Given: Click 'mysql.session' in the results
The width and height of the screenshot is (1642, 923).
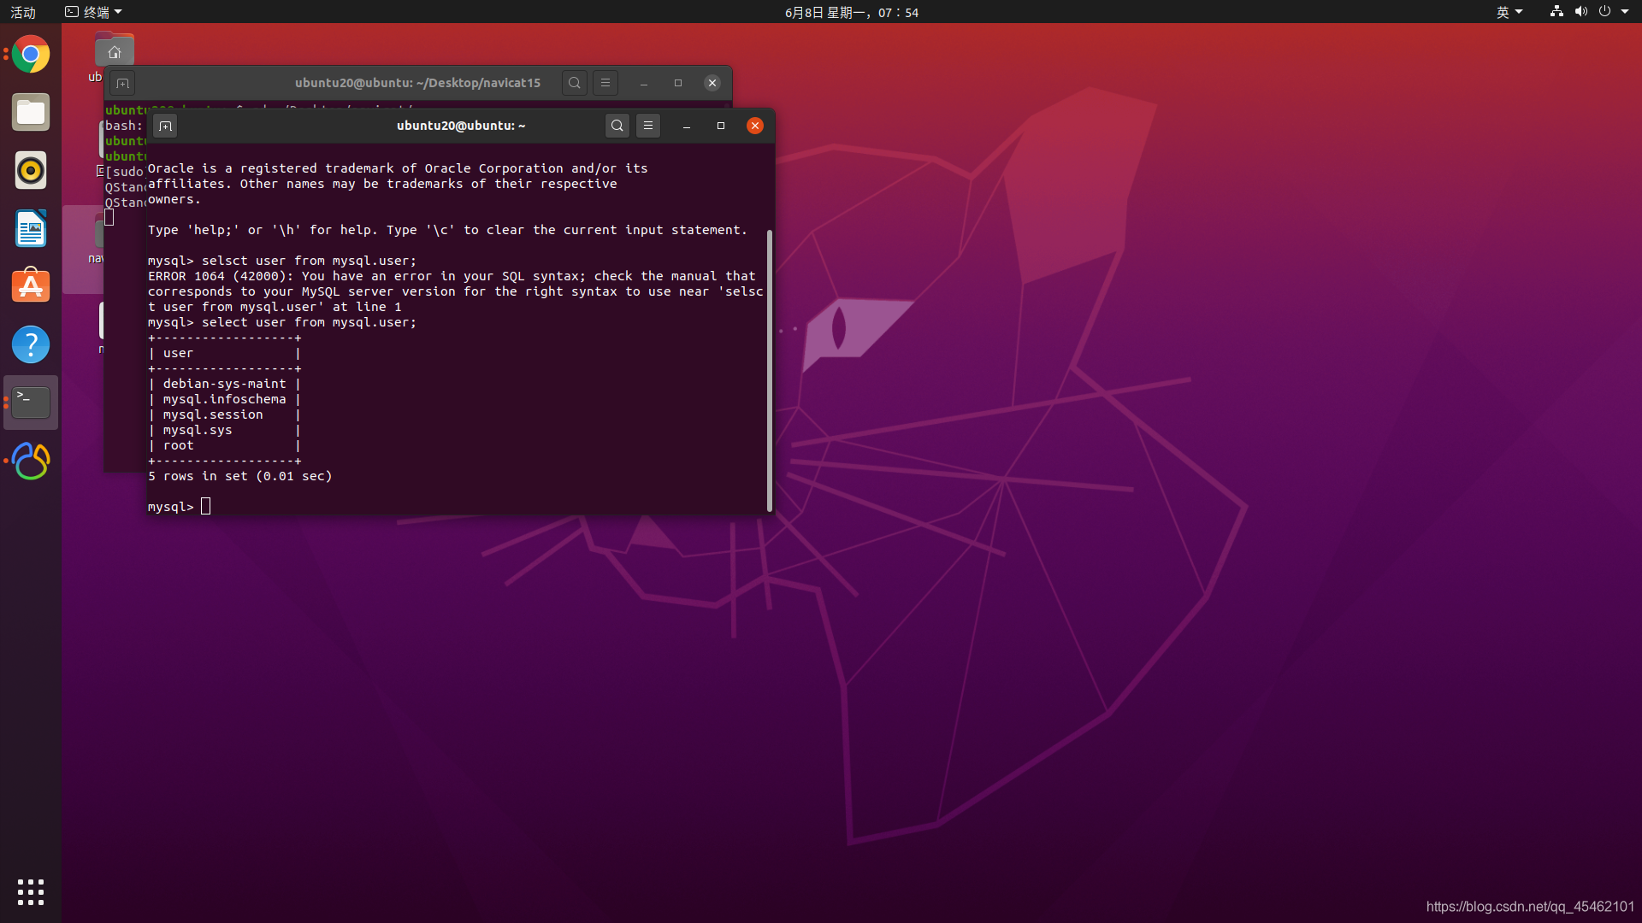Looking at the screenshot, I should point(213,414).
